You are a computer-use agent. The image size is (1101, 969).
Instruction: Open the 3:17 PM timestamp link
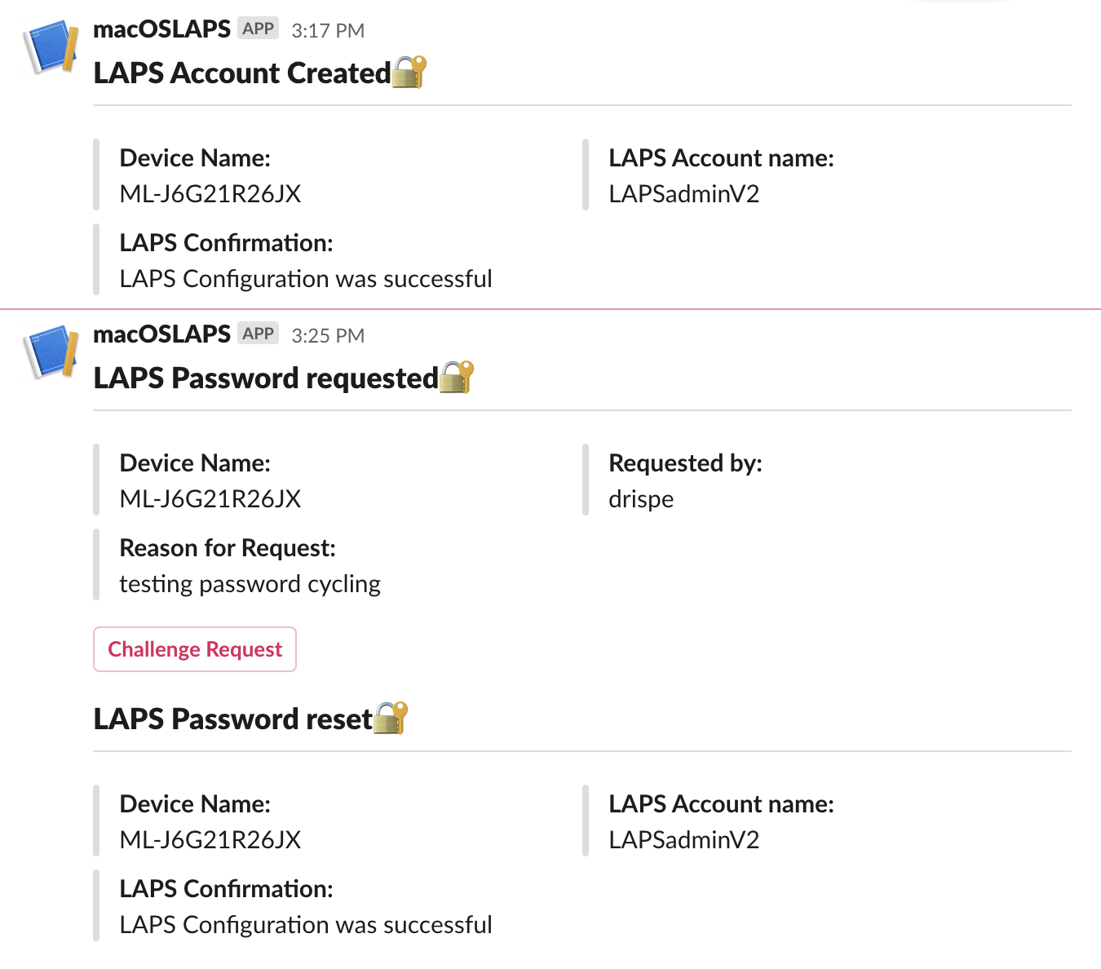click(328, 30)
